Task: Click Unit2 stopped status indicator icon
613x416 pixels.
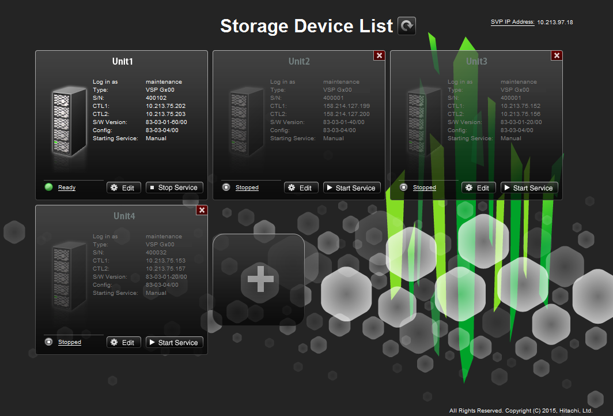Action: tap(226, 187)
